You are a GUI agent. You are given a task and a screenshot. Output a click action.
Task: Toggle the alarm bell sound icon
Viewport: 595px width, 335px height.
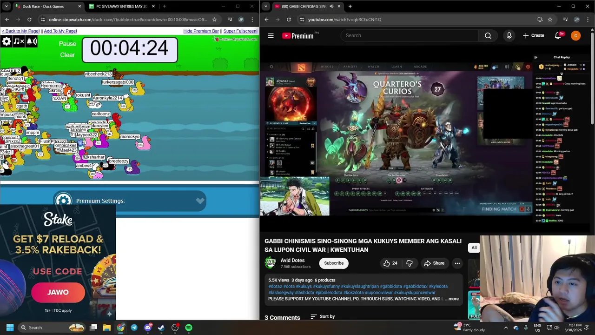coord(31,41)
